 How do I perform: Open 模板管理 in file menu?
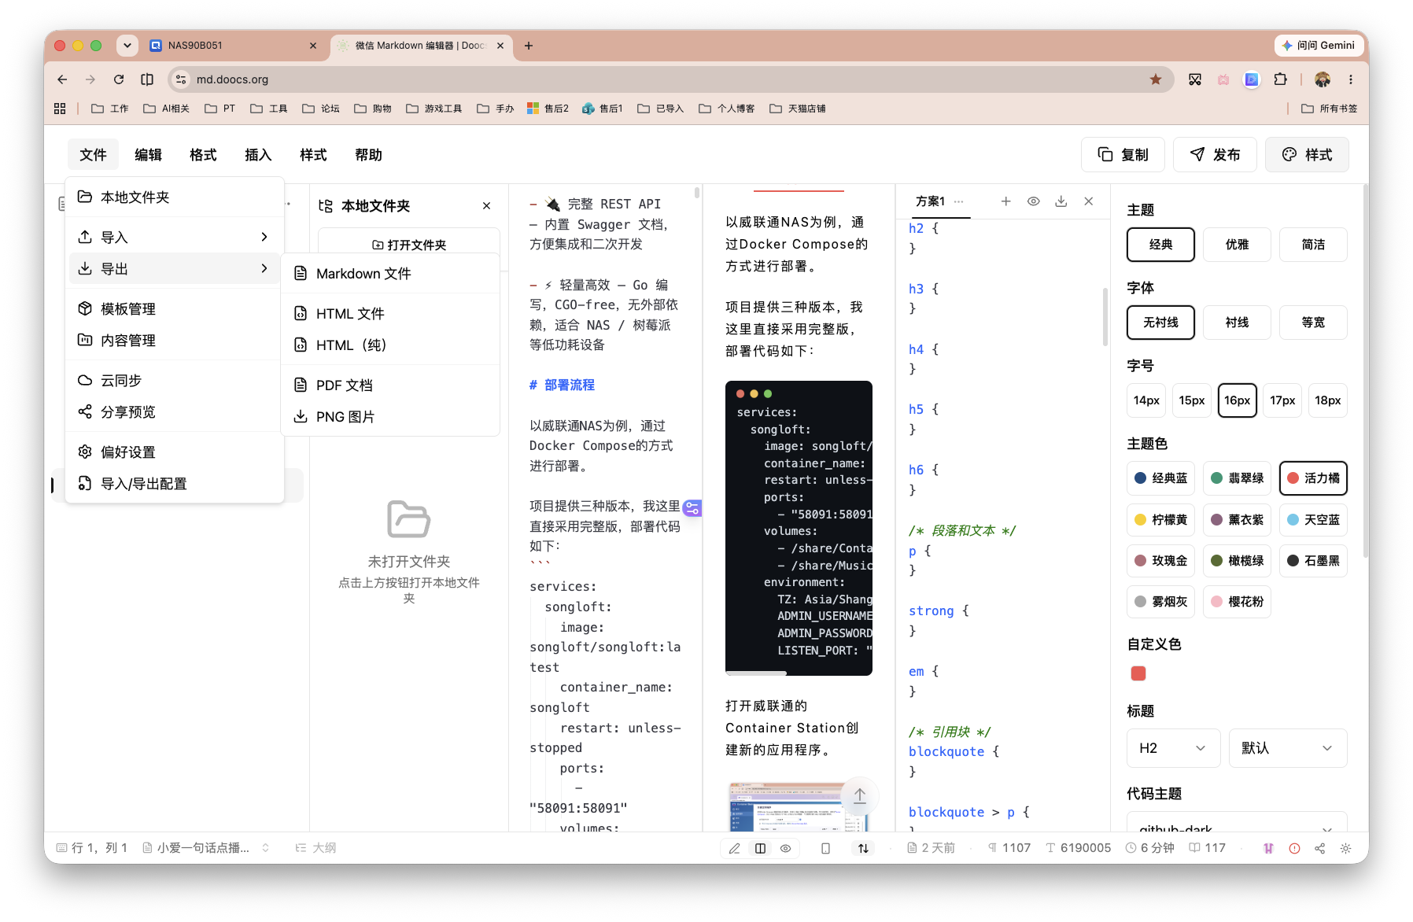coord(175,308)
